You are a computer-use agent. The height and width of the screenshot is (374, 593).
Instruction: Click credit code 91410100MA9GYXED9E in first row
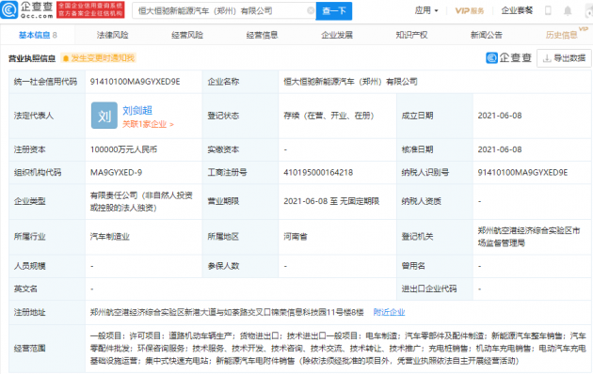point(135,82)
